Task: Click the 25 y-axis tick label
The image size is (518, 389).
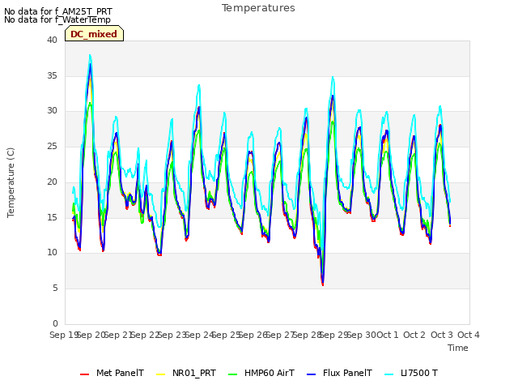Action: [52, 146]
